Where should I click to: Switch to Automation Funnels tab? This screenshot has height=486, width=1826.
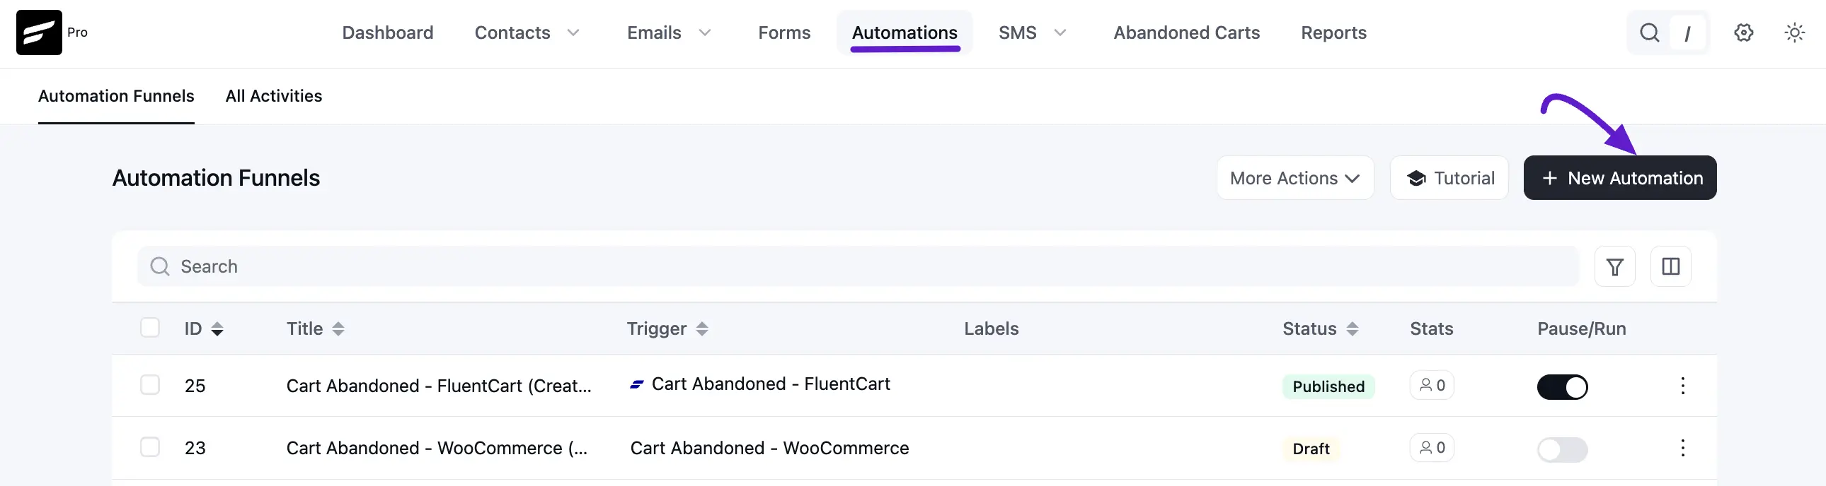pyautogui.click(x=116, y=96)
